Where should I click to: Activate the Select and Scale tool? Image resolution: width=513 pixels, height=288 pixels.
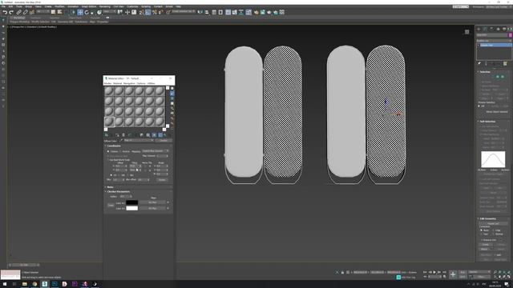(x=93, y=12)
